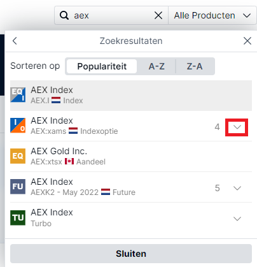Click the green TU Turbo icon
257x267 pixels.
click(18, 218)
